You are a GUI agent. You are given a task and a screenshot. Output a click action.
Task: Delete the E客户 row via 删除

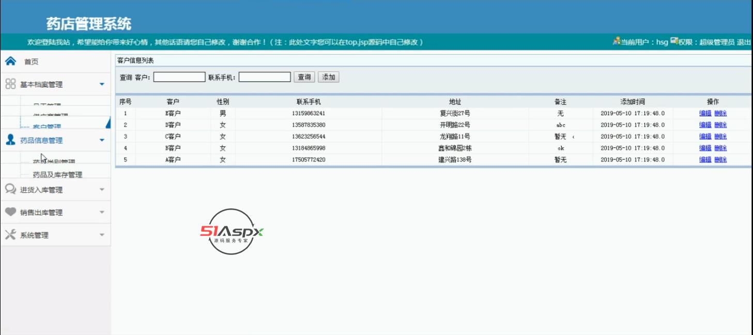[x=720, y=113]
